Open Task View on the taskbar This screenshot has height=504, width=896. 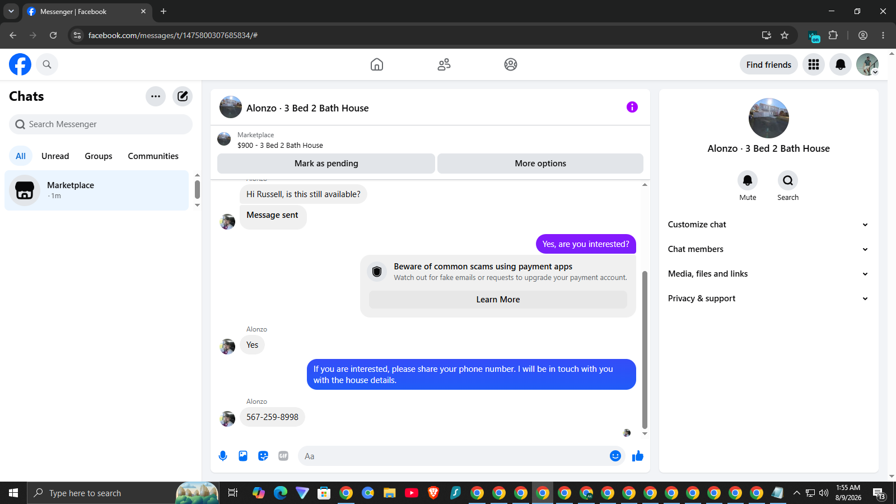point(233,493)
